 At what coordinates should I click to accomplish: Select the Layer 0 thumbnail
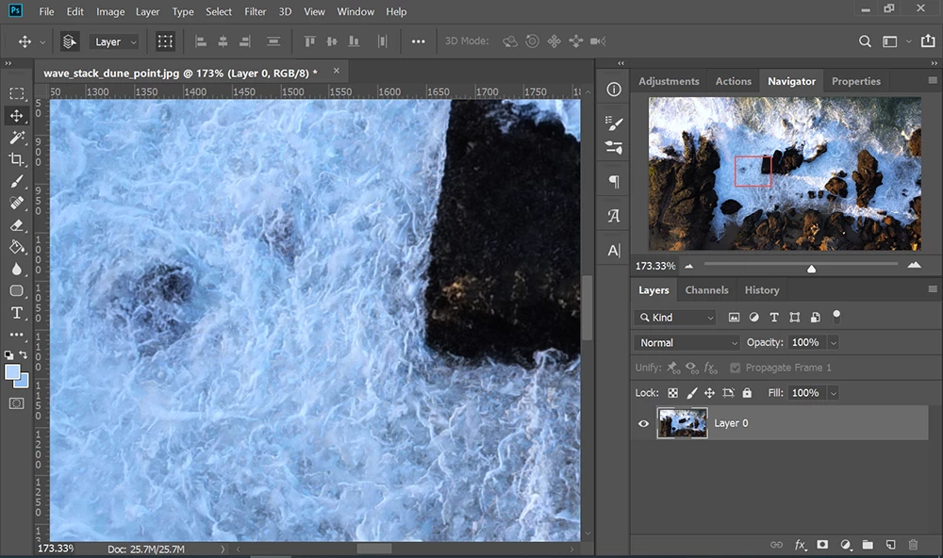[x=682, y=424]
